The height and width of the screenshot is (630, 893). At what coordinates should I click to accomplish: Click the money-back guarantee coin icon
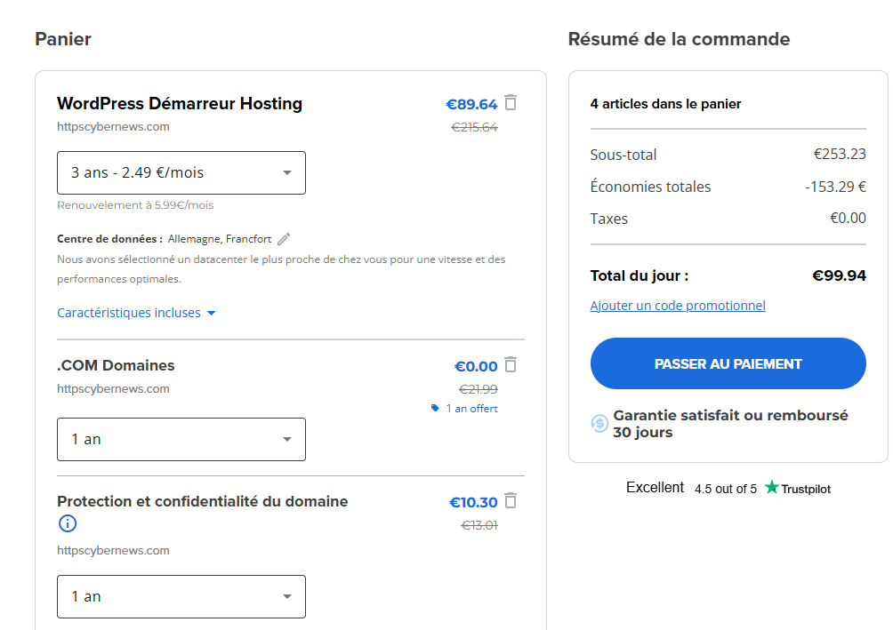tap(599, 424)
